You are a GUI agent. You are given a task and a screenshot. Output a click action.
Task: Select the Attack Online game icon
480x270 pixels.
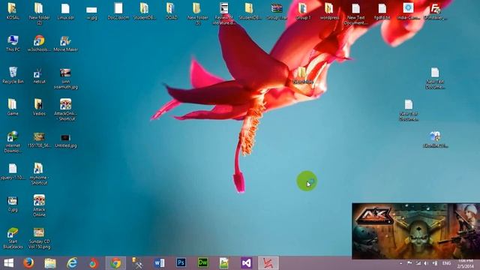39,205
